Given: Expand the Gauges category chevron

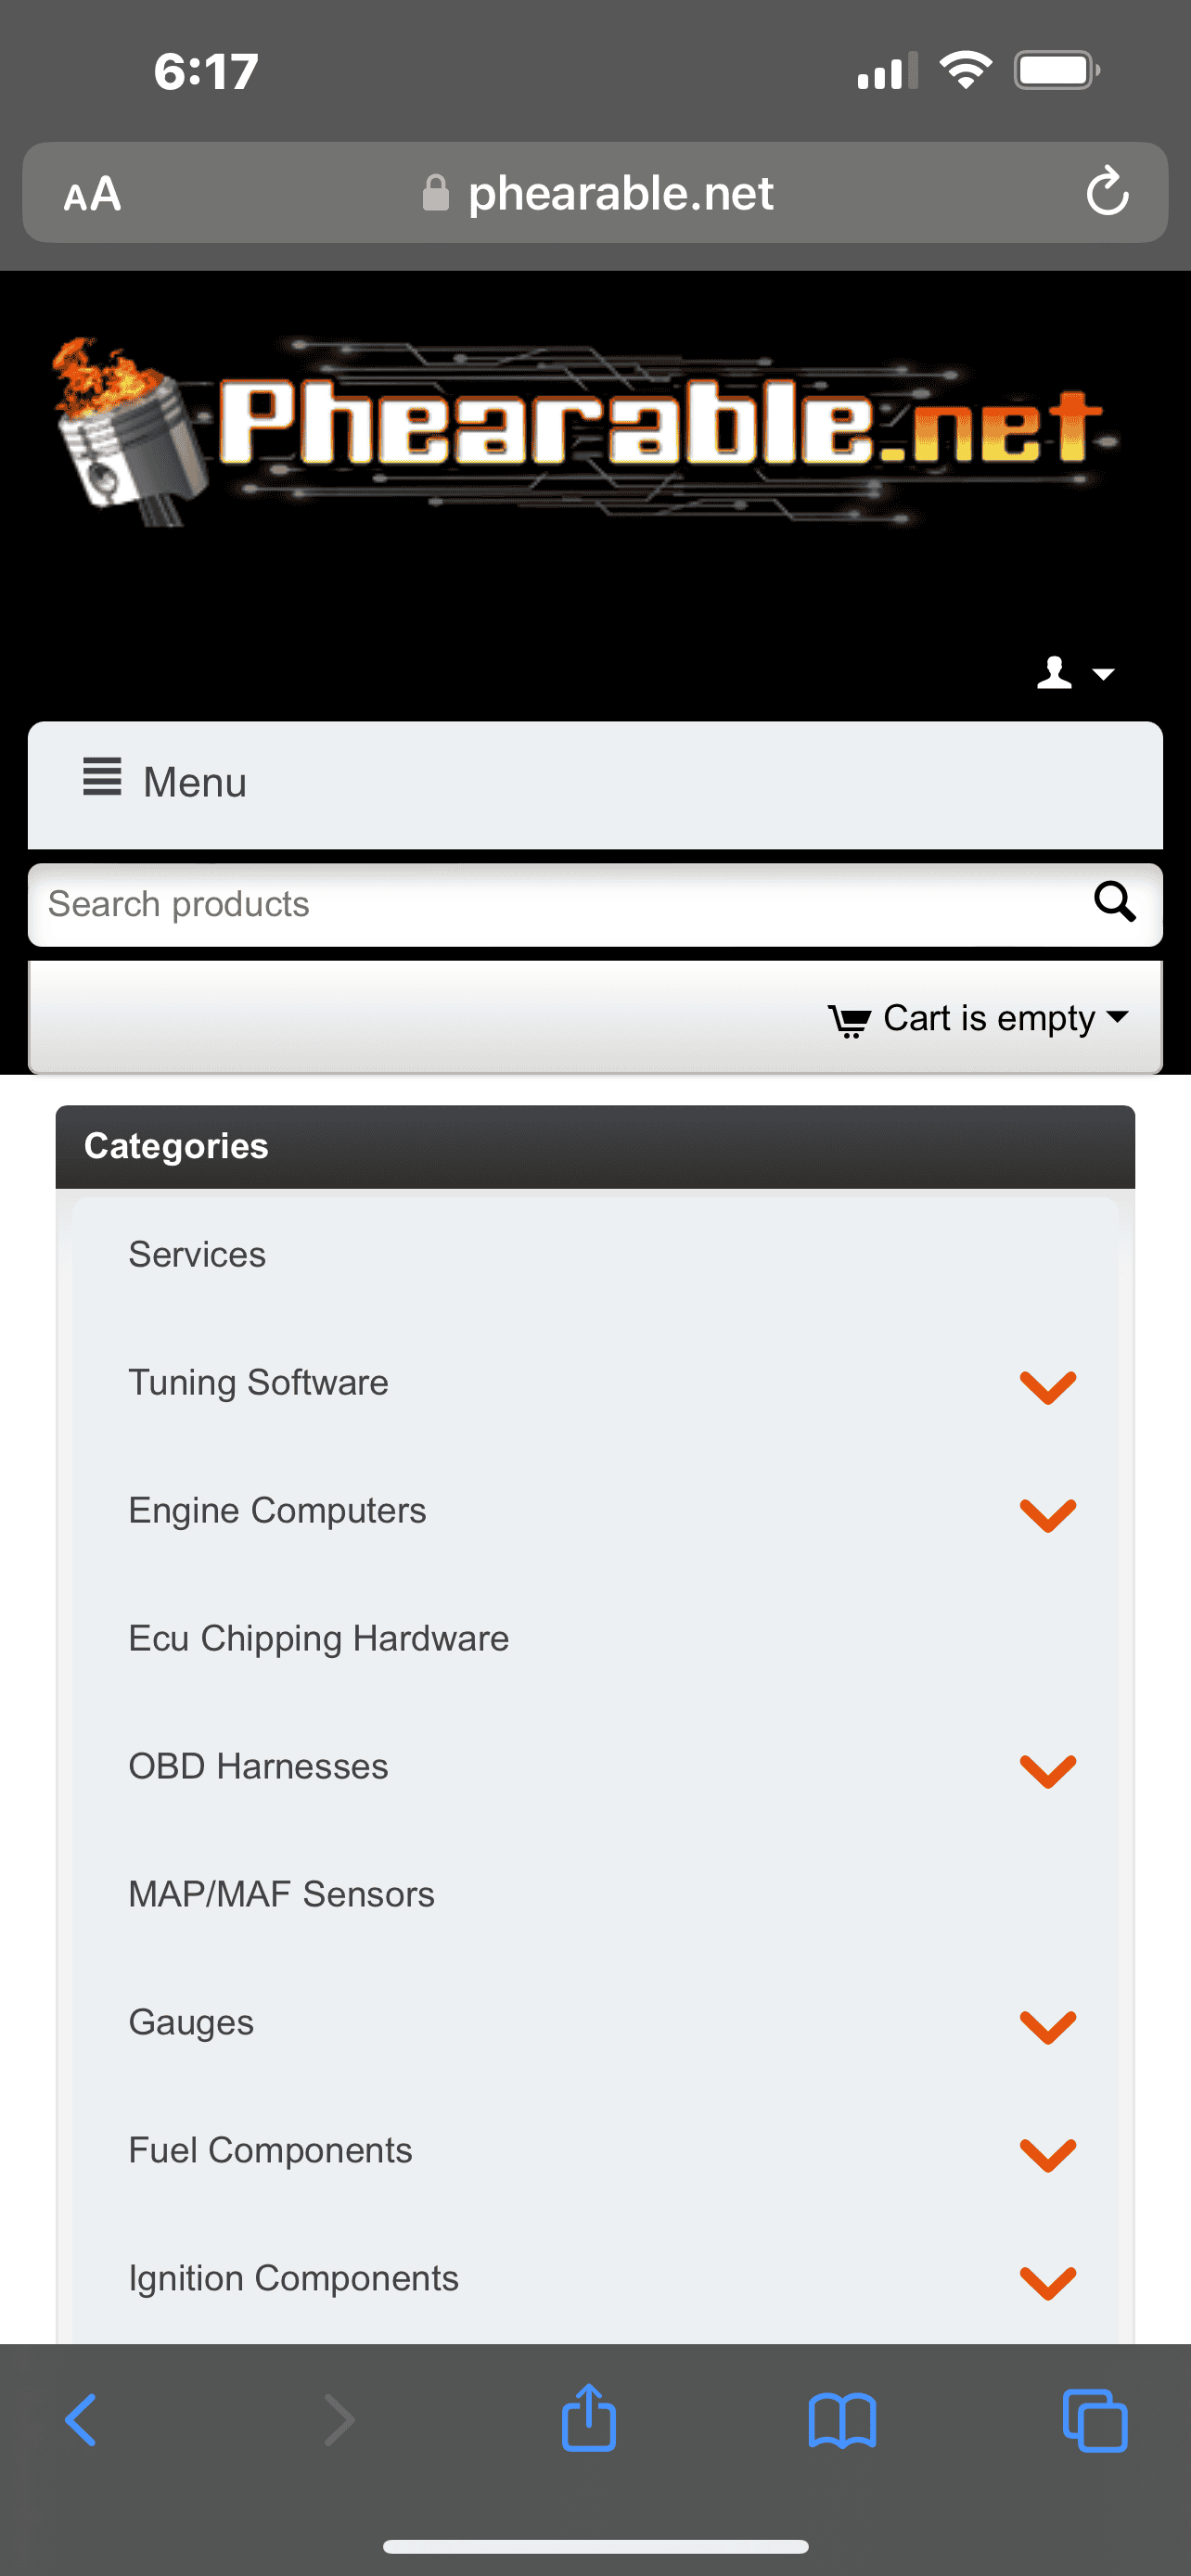Looking at the screenshot, I should click(x=1047, y=2026).
